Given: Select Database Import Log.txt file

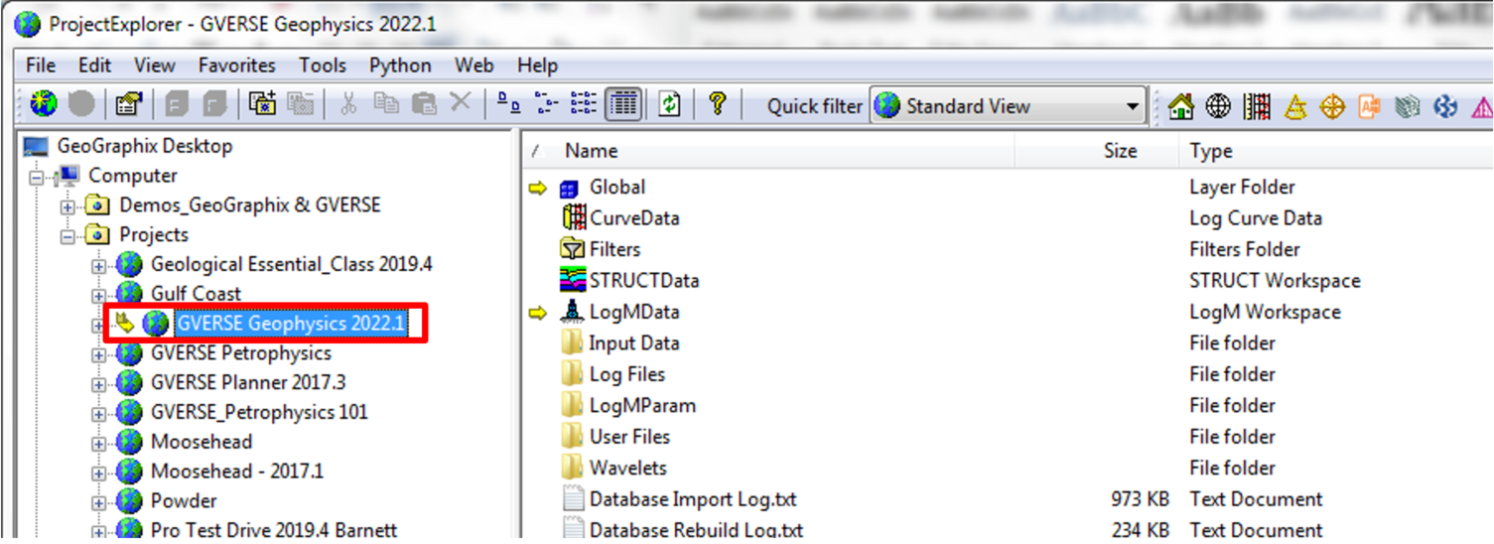Looking at the screenshot, I should point(693,499).
